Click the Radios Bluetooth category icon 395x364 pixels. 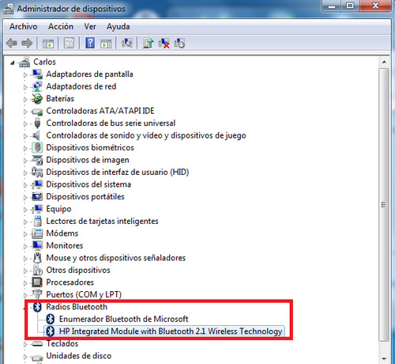click(37, 307)
